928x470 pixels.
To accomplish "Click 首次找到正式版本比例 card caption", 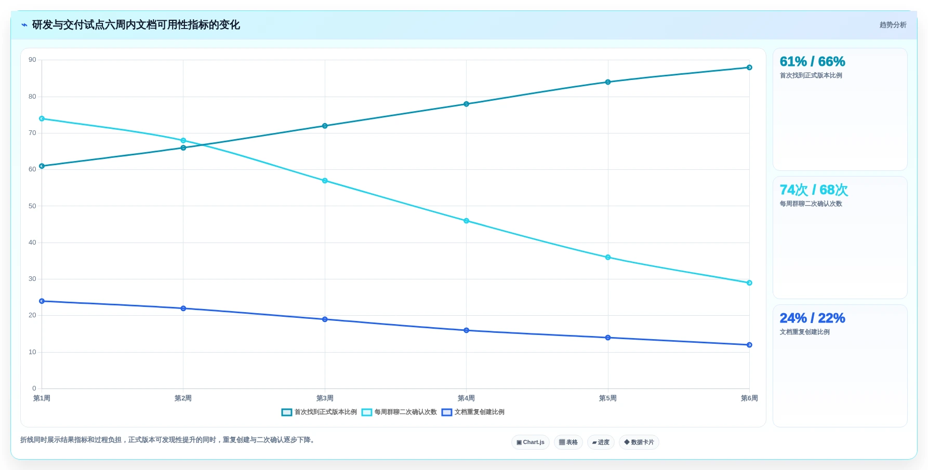I will click(x=811, y=76).
